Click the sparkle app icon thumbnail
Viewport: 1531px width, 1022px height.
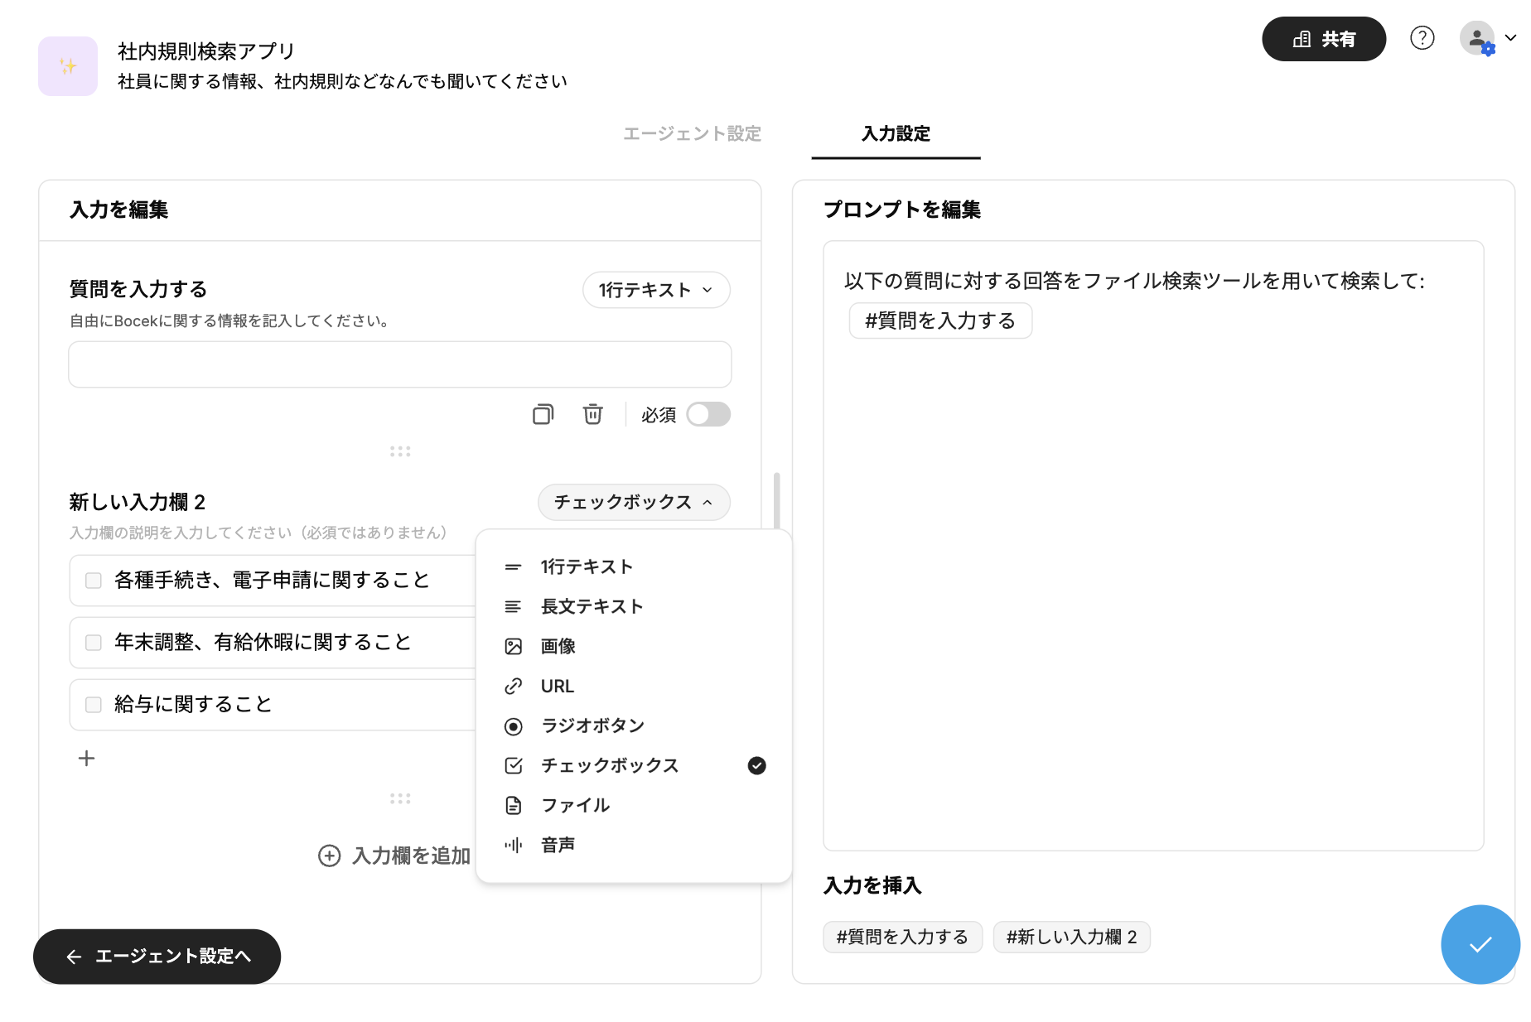(x=68, y=66)
